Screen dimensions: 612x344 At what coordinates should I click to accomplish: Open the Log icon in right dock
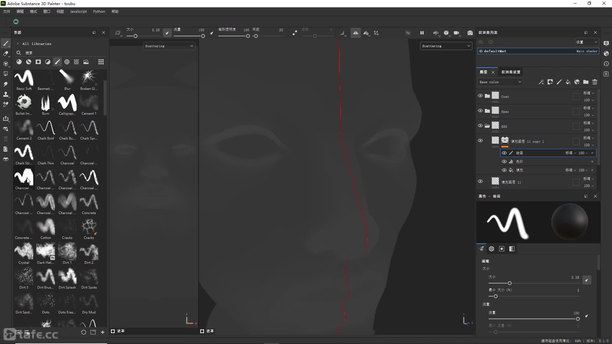[x=606, y=74]
